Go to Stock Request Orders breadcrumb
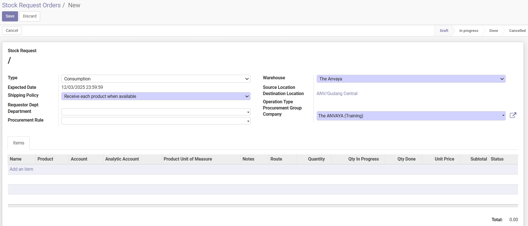528x226 pixels. (31, 5)
